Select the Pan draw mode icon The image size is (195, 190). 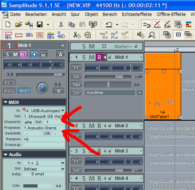pyautogui.click(x=114, y=35)
